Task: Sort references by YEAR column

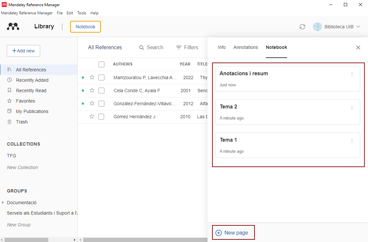Action: point(185,64)
